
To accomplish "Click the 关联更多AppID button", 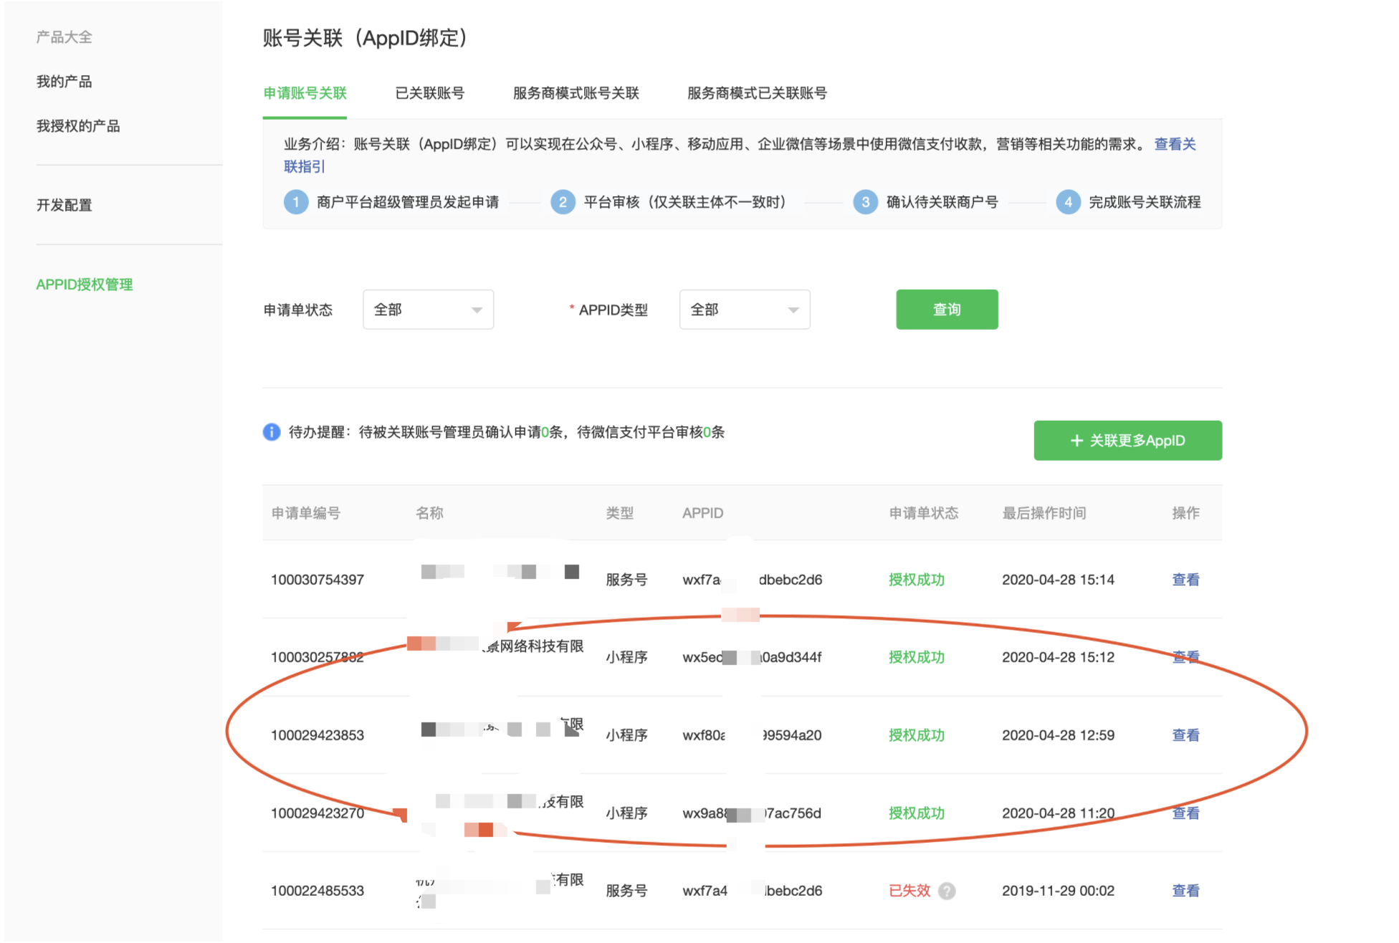I will (x=1127, y=441).
